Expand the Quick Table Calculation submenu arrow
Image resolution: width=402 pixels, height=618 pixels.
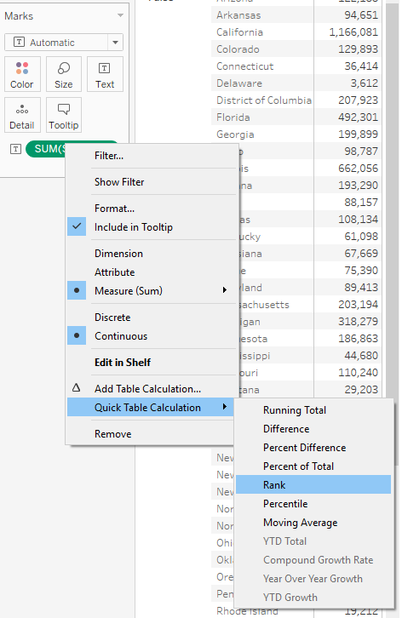[225, 407]
